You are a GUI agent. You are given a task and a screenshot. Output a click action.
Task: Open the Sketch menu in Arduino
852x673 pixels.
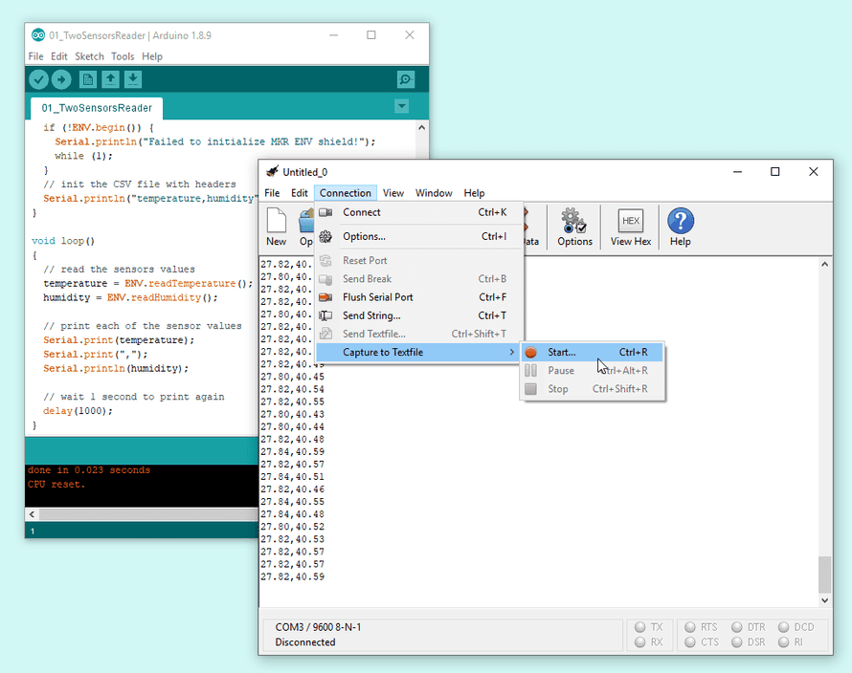[89, 56]
